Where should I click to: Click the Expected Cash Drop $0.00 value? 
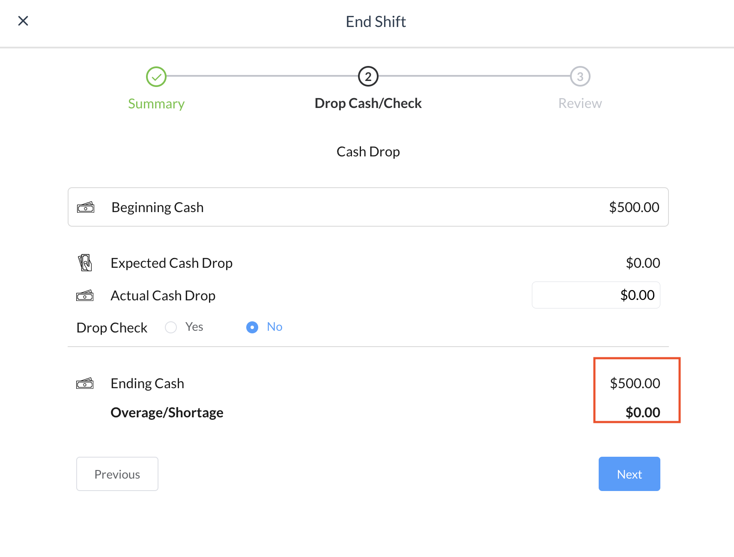[x=643, y=263]
